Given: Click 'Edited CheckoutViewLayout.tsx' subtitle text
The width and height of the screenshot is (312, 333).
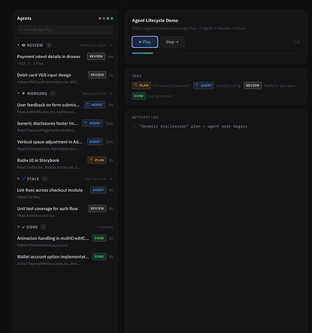Looking at the screenshot, I should tap(43, 245).
